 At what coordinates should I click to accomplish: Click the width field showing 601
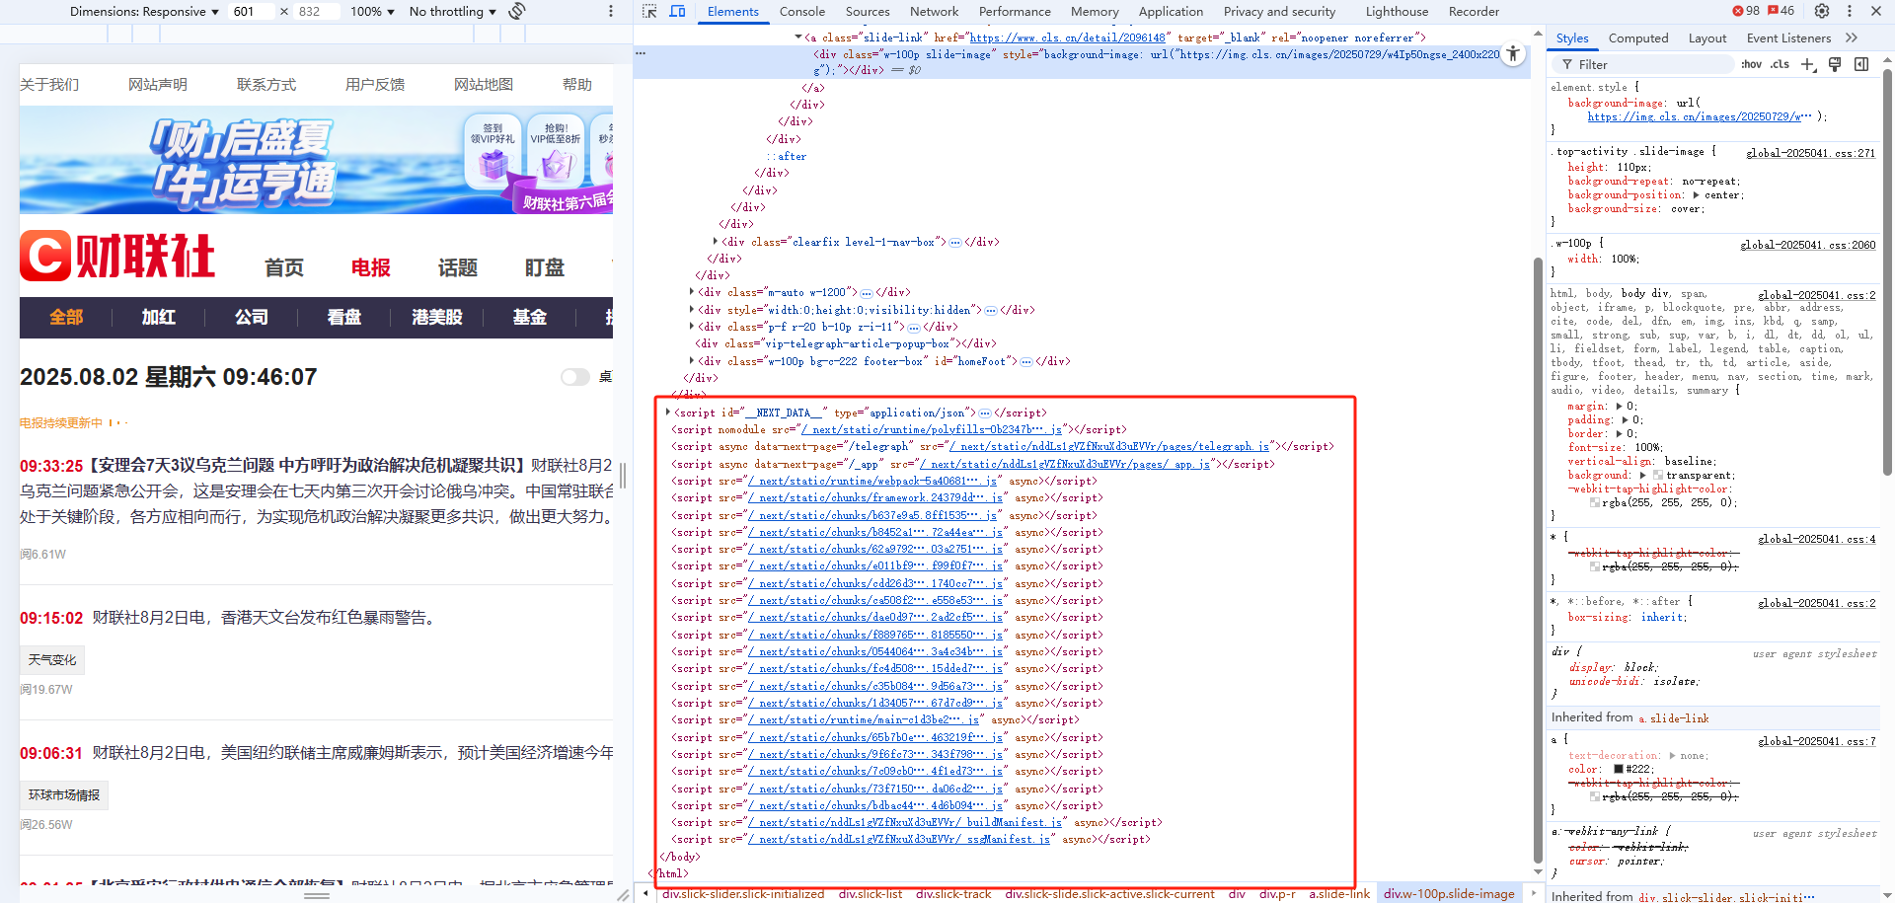[251, 12]
